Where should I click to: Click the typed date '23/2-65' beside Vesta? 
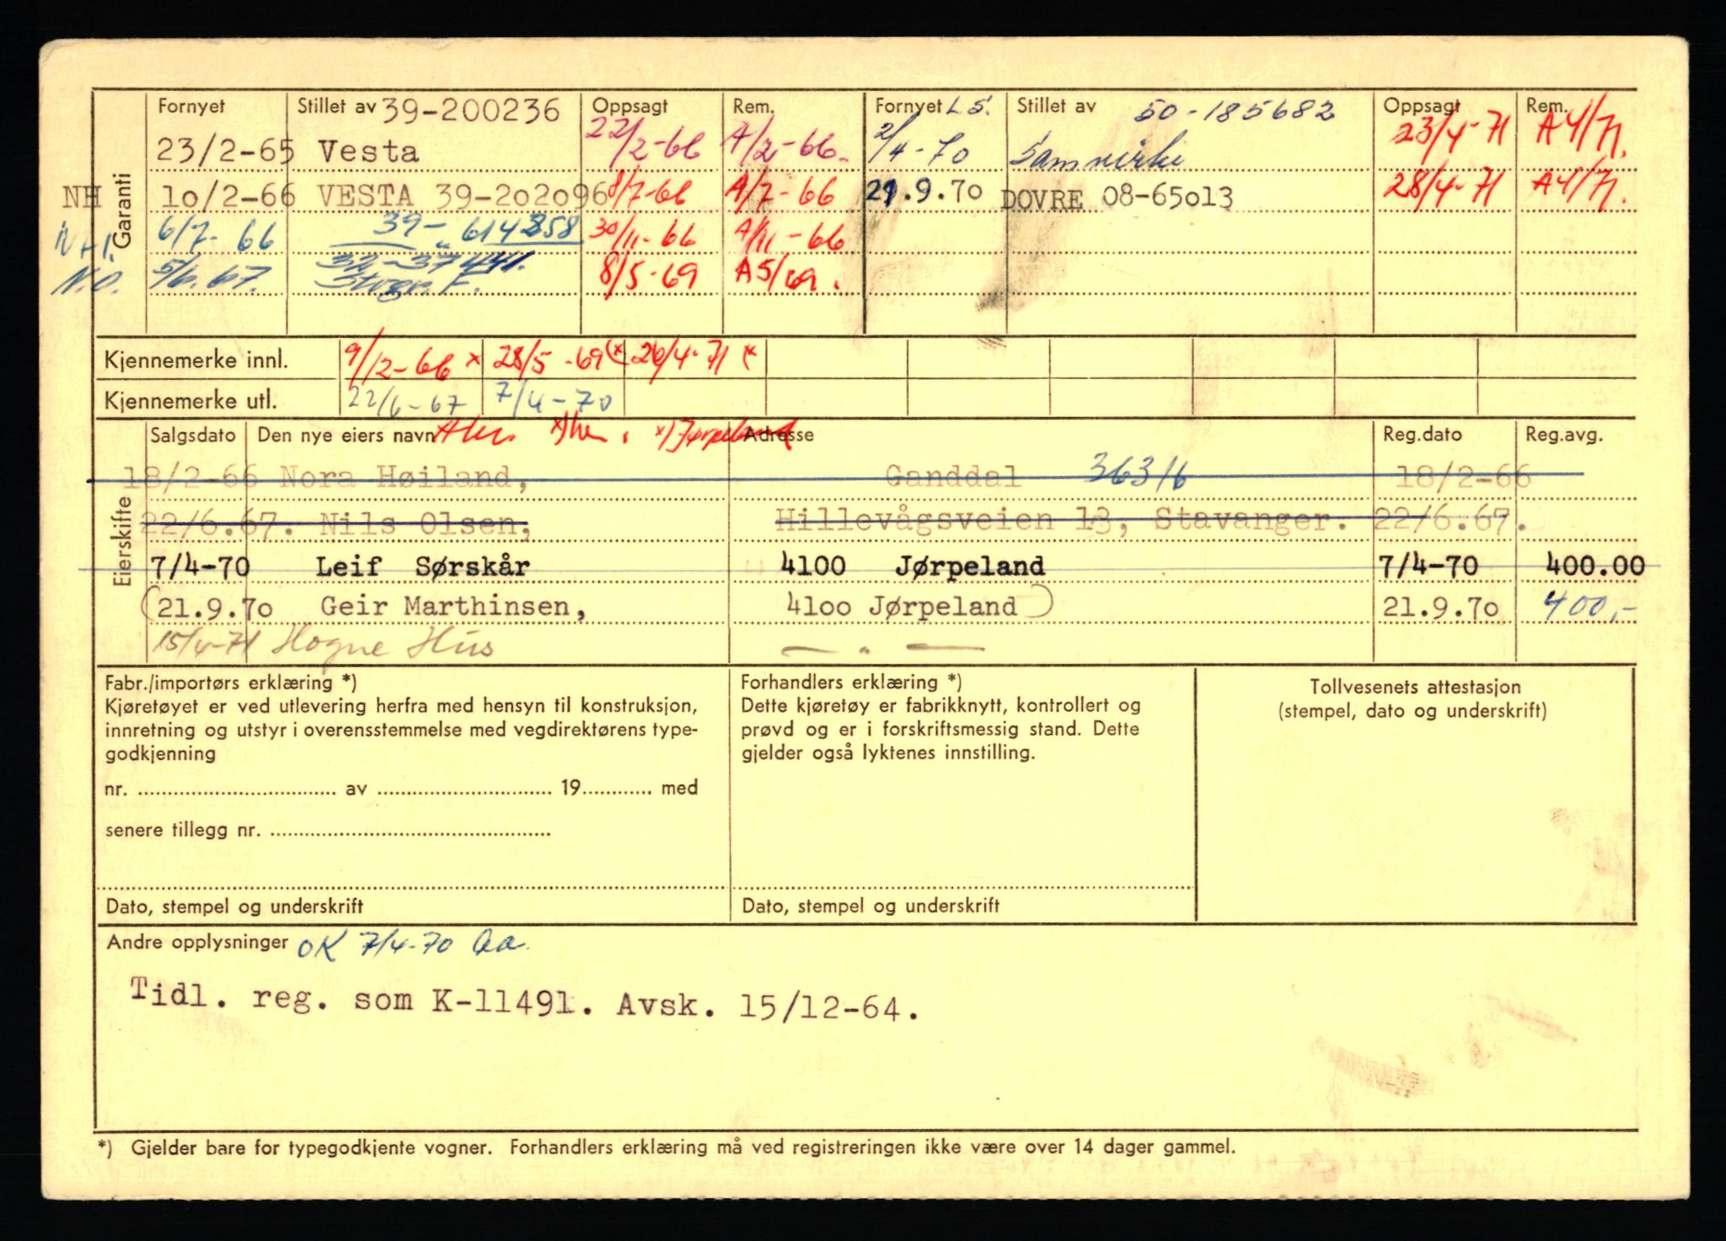pyautogui.click(x=228, y=152)
